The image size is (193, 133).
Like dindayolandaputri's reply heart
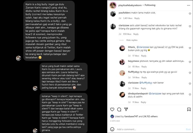(190, 94)
